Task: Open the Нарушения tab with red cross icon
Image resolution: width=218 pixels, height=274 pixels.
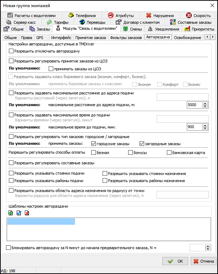Action: [160, 16]
